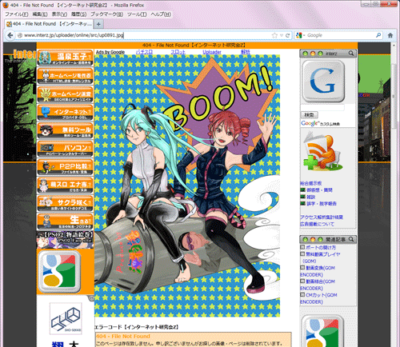
Task: Select the 404 - File Not Found tab
Action: [49, 24]
